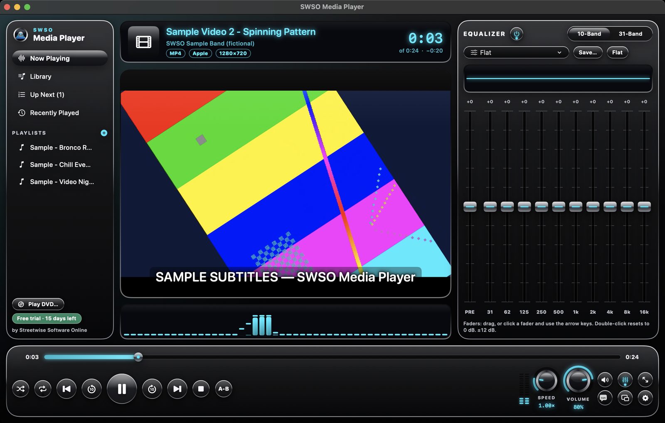Skip forward 10 seconds
The width and height of the screenshot is (665, 423).
tap(152, 389)
